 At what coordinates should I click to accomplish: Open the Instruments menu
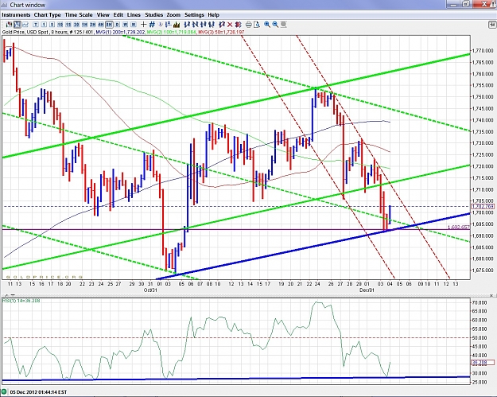[16, 15]
